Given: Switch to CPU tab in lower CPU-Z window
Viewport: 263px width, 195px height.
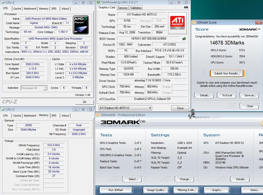Looking at the screenshot, I should point(5,116).
